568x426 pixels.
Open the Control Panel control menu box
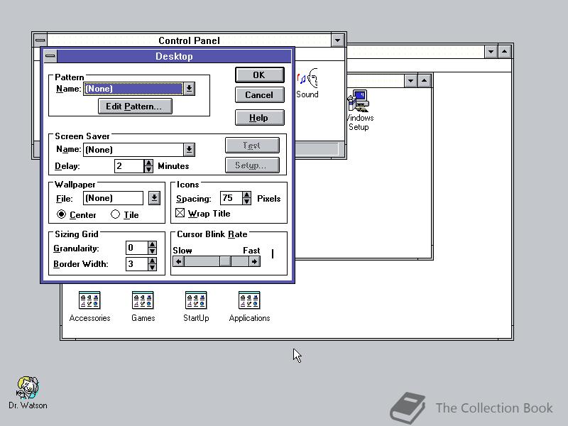click(40, 40)
